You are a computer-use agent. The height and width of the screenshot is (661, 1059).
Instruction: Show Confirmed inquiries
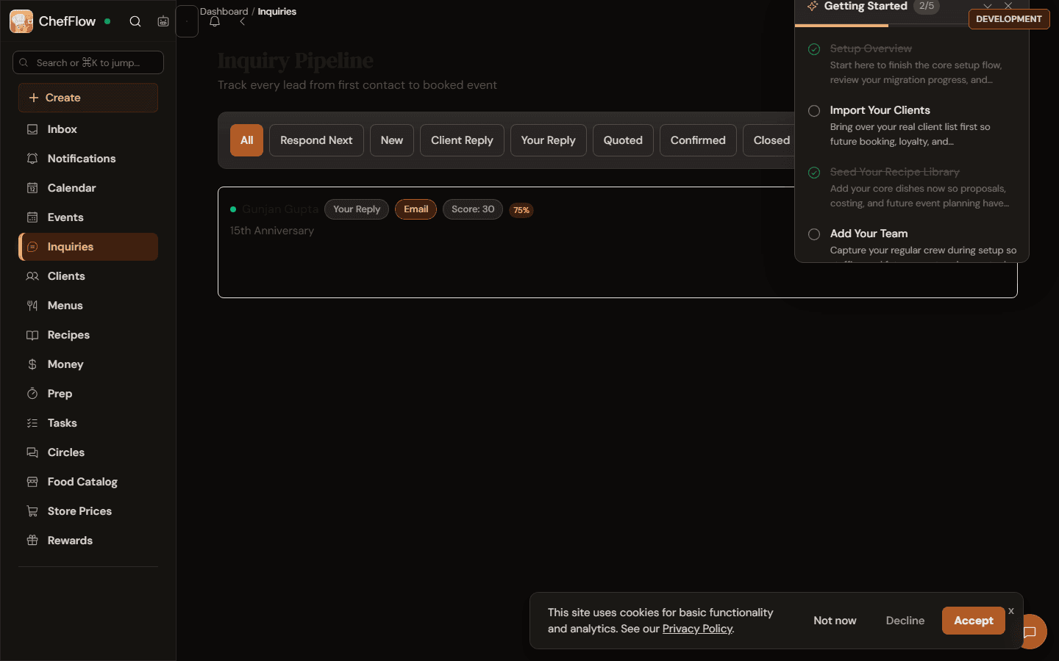tap(698, 140)
